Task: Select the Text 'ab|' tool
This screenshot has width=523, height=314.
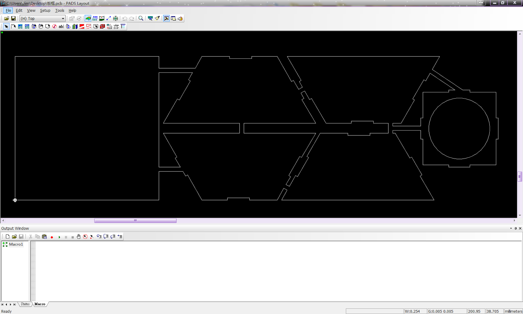Action: (61, 26)
